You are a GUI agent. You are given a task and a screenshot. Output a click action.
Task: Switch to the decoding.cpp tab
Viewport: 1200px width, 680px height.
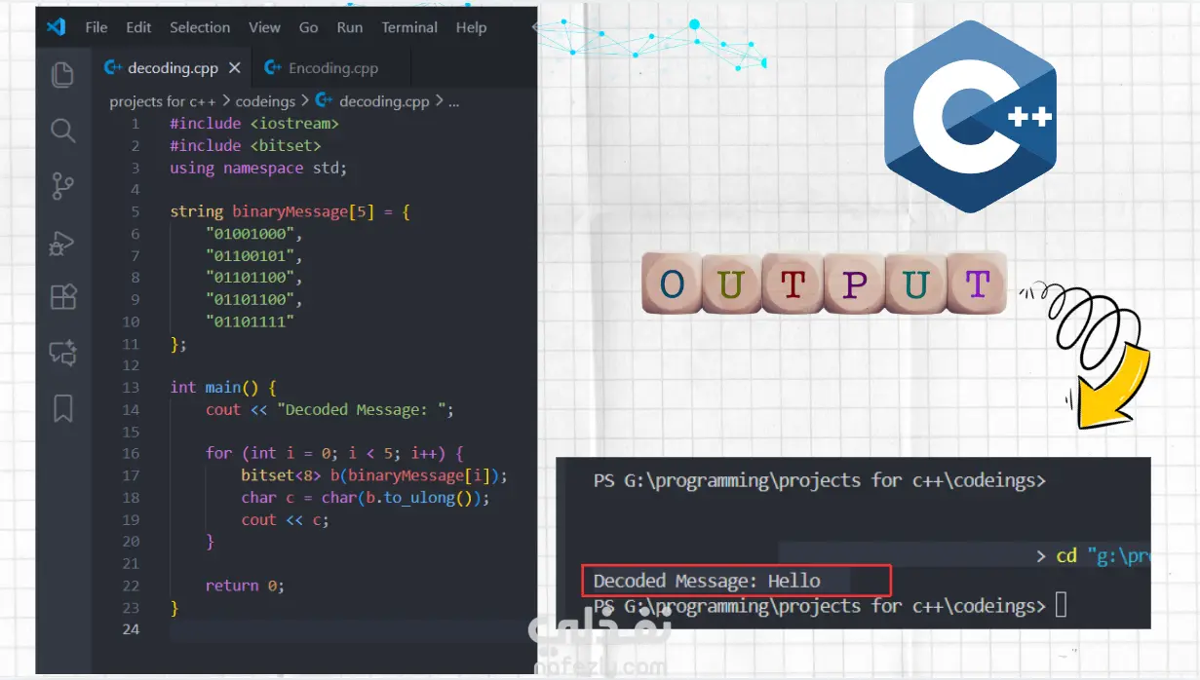[x=173, y=68]
